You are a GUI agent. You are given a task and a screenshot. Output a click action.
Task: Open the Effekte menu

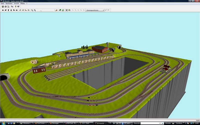coord(22,3)
